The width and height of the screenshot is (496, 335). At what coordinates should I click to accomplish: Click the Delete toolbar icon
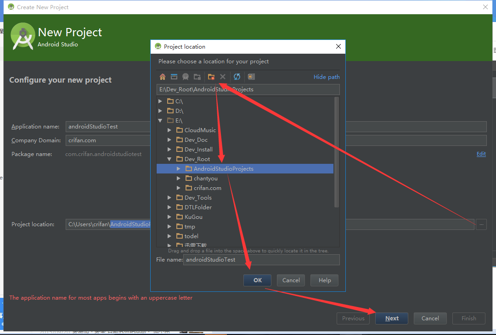[x=223, y=77]
